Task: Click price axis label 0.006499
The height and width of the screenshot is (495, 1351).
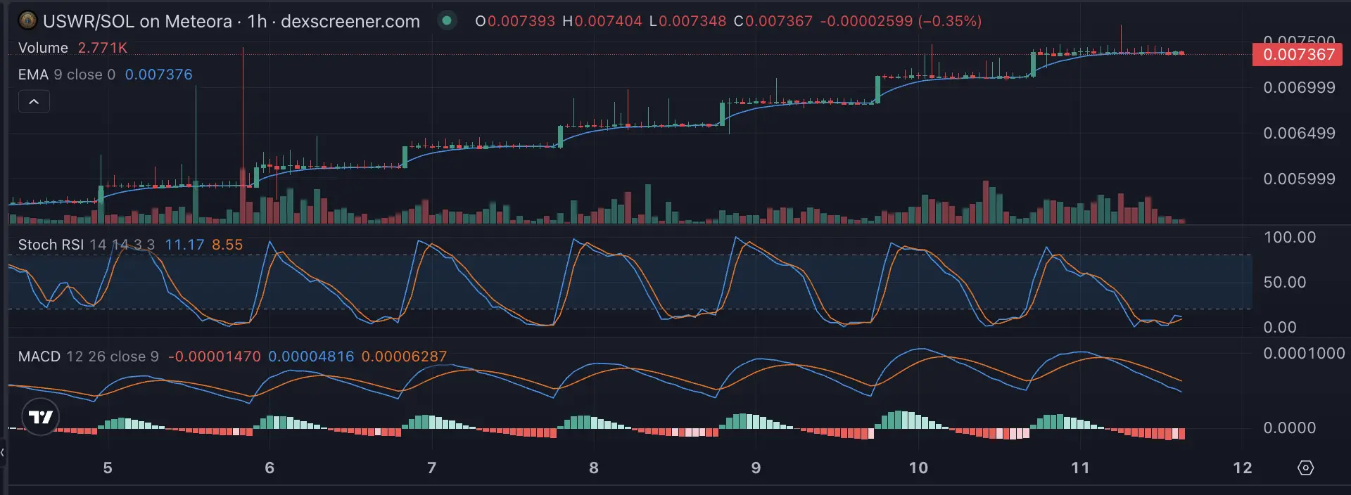Action: 1299,134
